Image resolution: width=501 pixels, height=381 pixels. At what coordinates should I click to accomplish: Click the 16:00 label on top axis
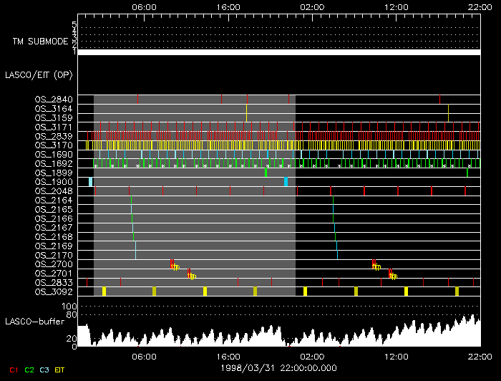tap(228, 6)
